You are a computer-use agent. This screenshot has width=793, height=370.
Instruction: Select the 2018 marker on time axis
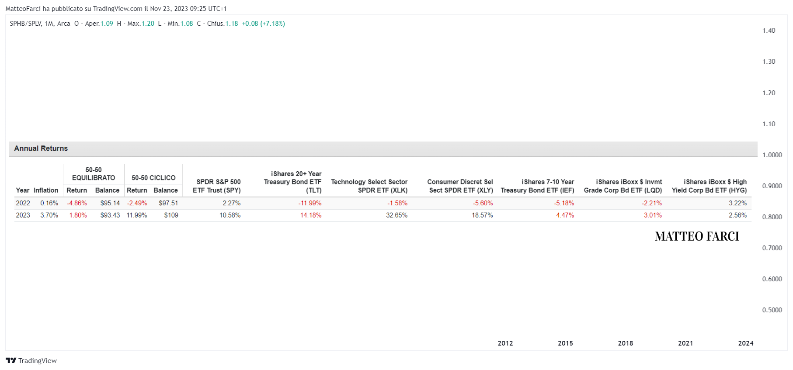pos(626,343)
